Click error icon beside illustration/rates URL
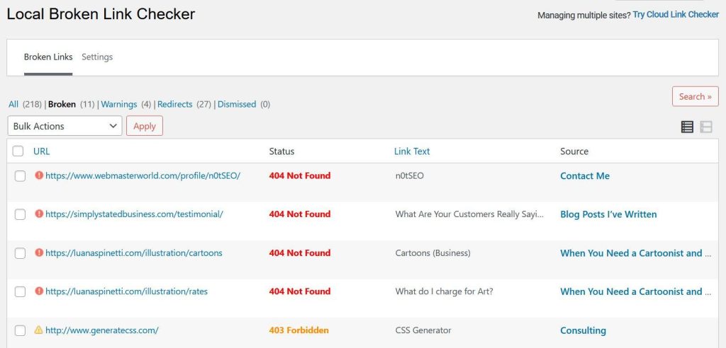This screenshot has height=348, width=726. tap(39, 291)
